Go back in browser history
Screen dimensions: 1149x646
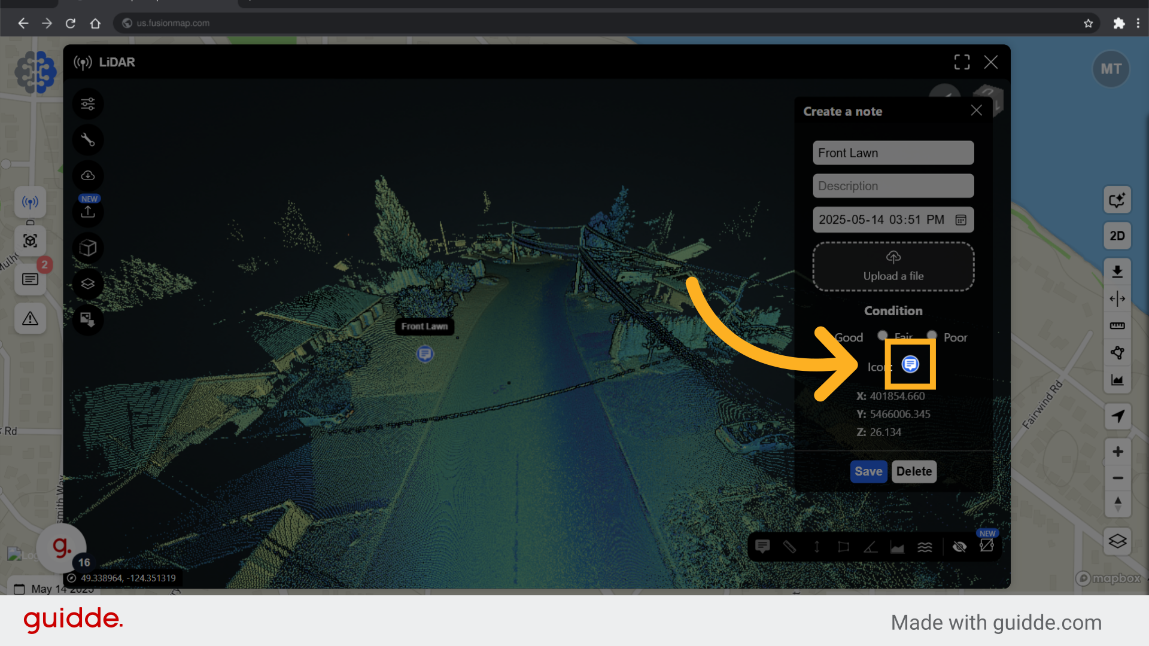click(23, 23)
